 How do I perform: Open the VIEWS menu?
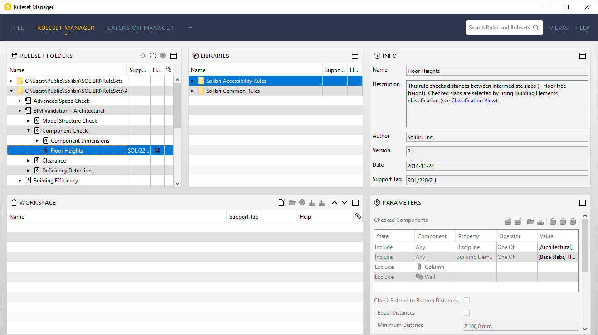pos(559,28)
